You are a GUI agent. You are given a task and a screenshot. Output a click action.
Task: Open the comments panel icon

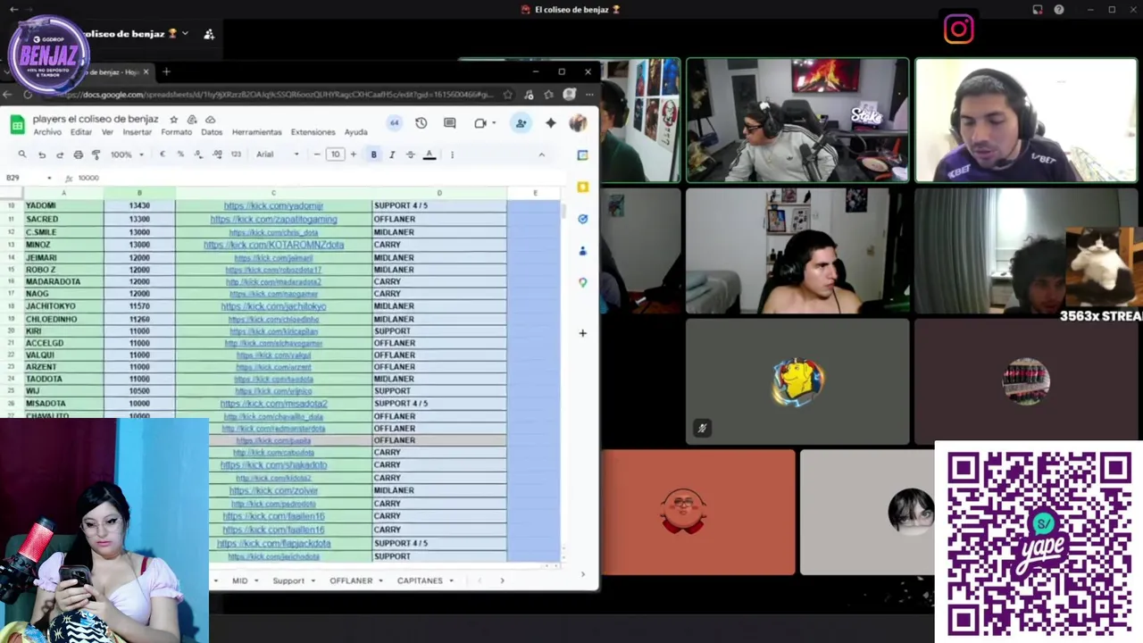click(x=449, y=123)
